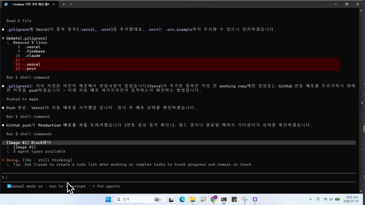
Task: Open the terminal profile dropdown arrow
Action: tap(71, 4)
